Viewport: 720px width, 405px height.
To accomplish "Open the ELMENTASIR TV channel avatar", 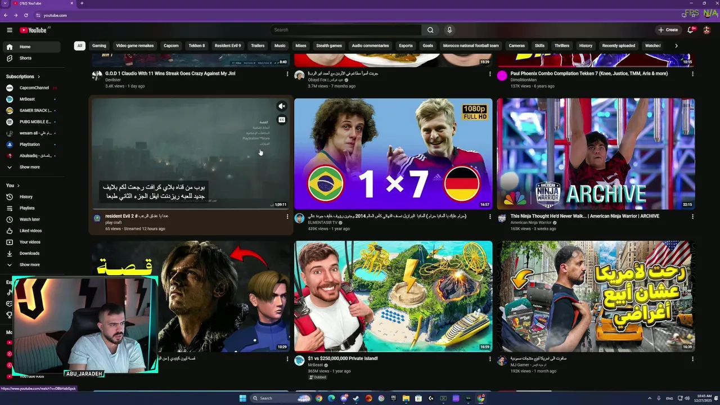I will coord(299,218).
